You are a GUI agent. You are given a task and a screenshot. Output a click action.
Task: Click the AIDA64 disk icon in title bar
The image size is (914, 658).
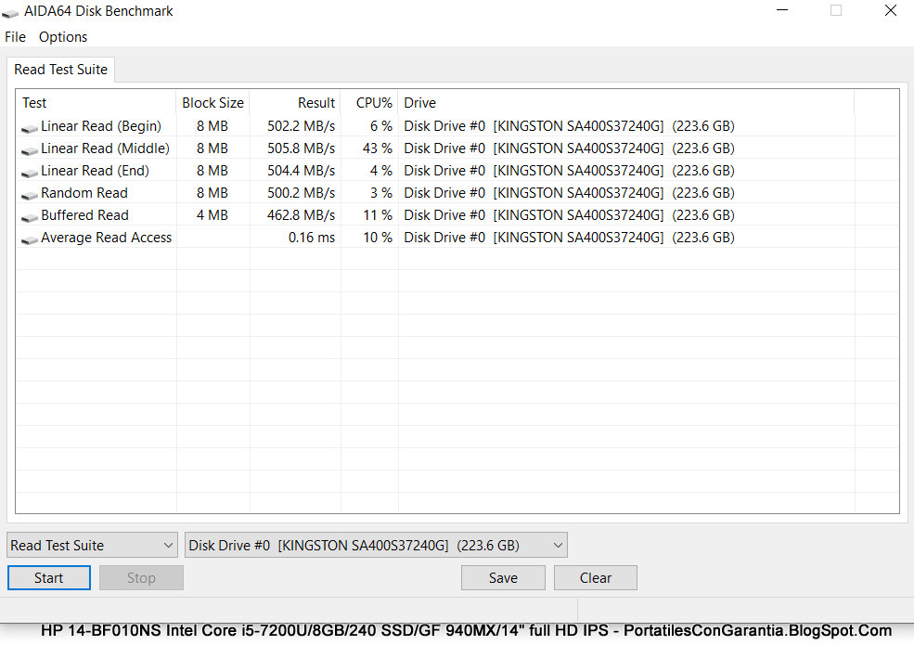coord(10,12)
